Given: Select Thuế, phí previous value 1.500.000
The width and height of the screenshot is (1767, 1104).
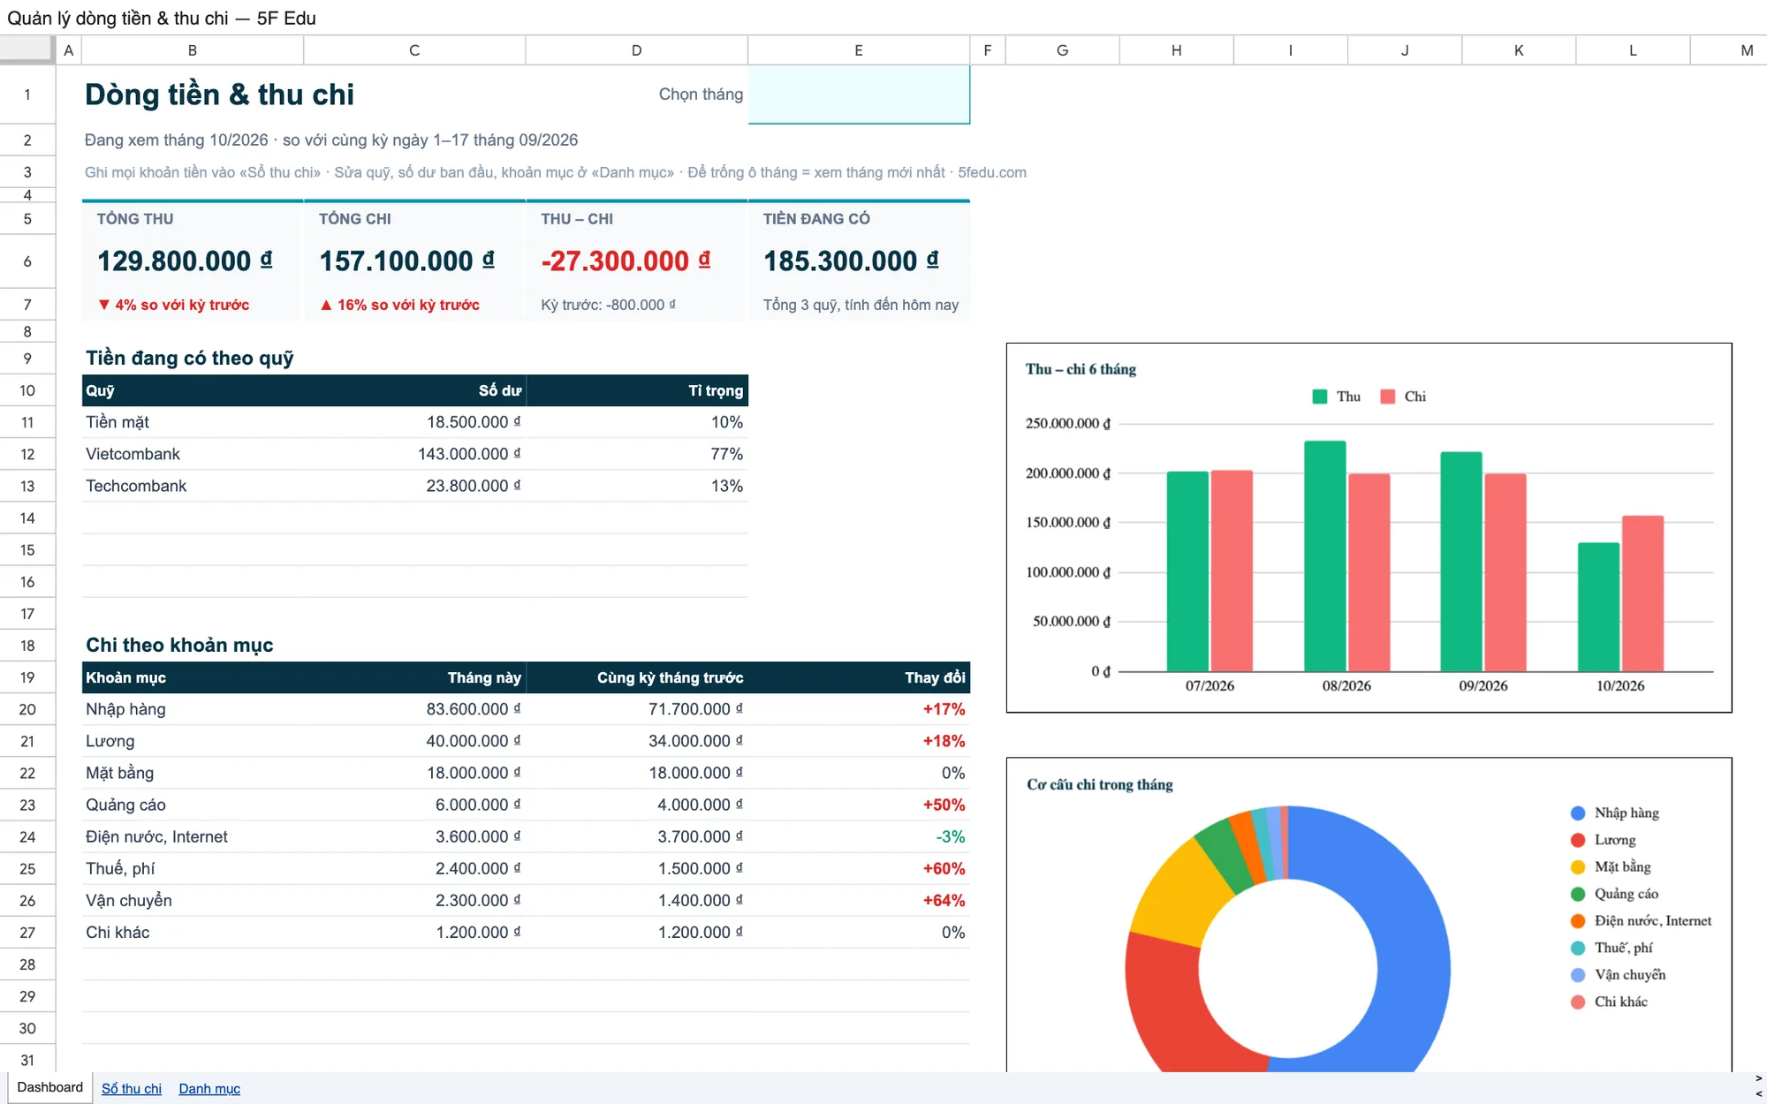Looking at the screenshot, I should (x=700, y=868).
